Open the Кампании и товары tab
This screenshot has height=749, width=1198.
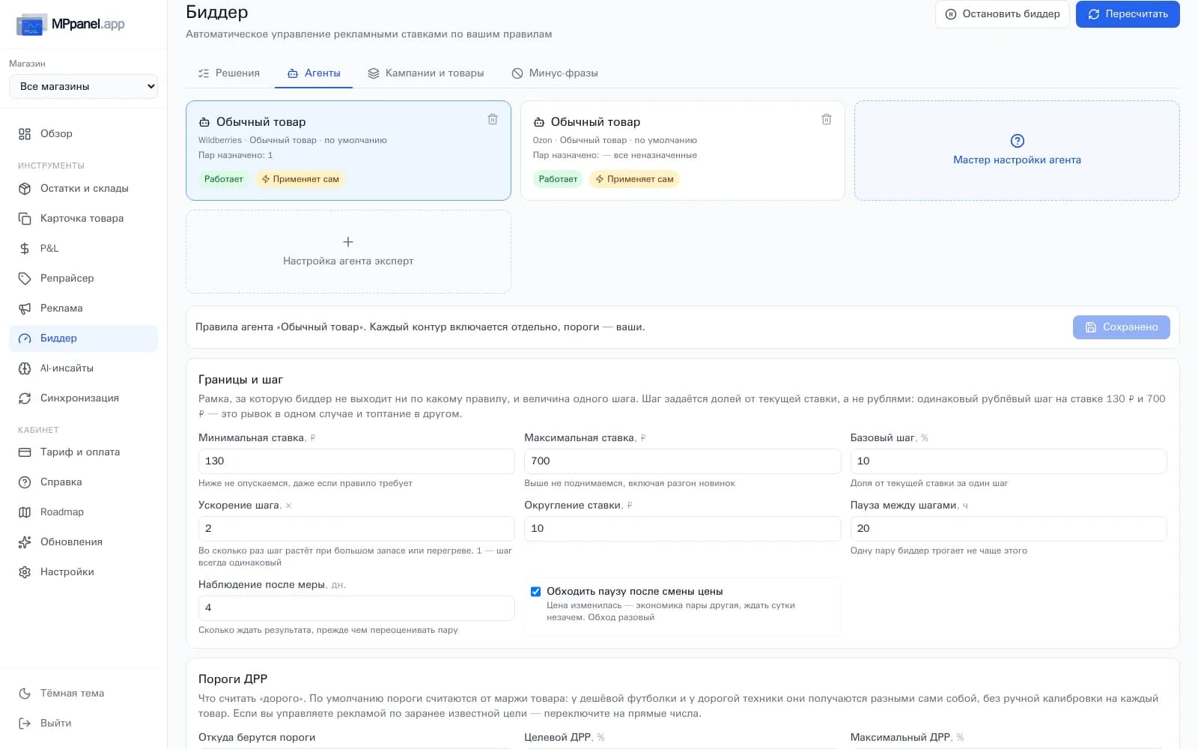coord(425,73)
